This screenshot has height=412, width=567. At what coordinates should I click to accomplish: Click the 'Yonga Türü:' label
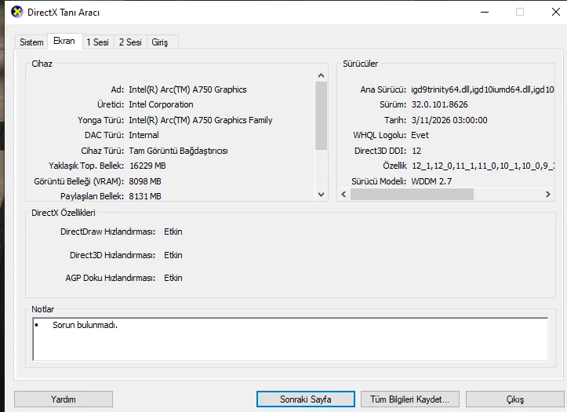pos(101,120)
